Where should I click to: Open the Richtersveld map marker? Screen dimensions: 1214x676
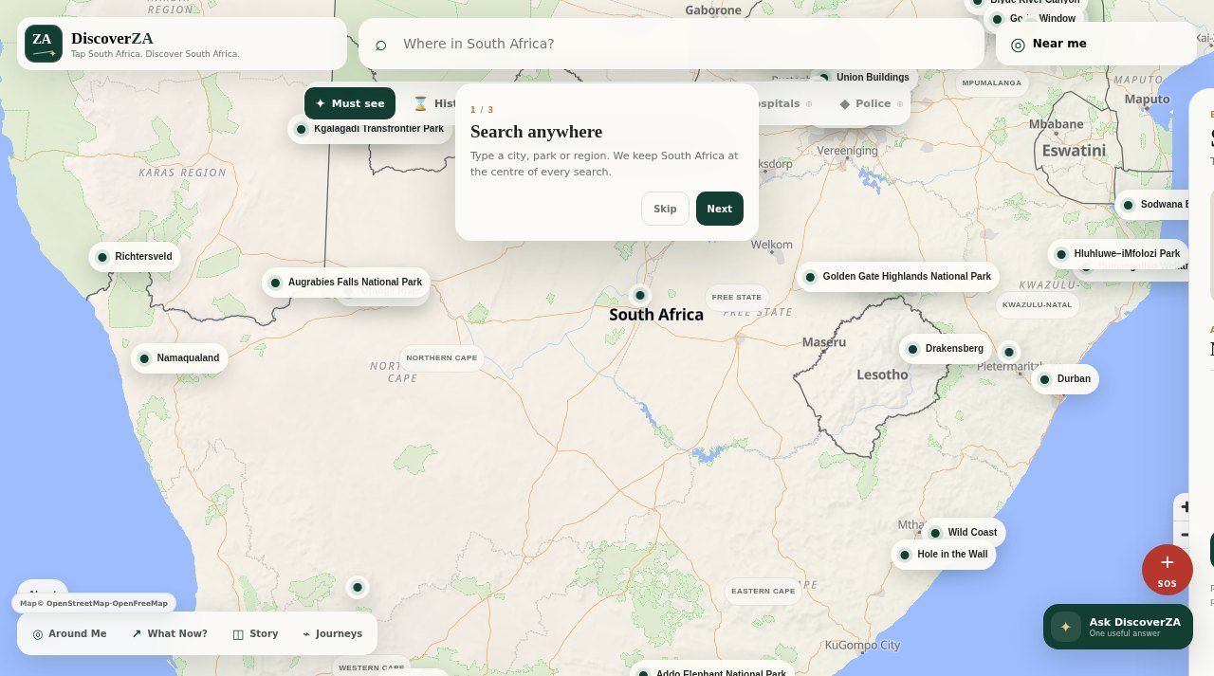tap(135, 257)
